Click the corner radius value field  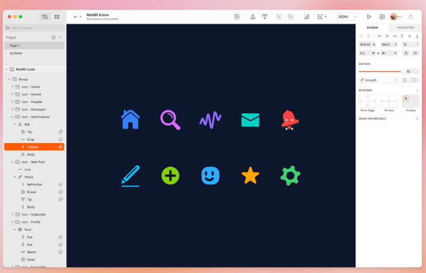coord(412,72)
